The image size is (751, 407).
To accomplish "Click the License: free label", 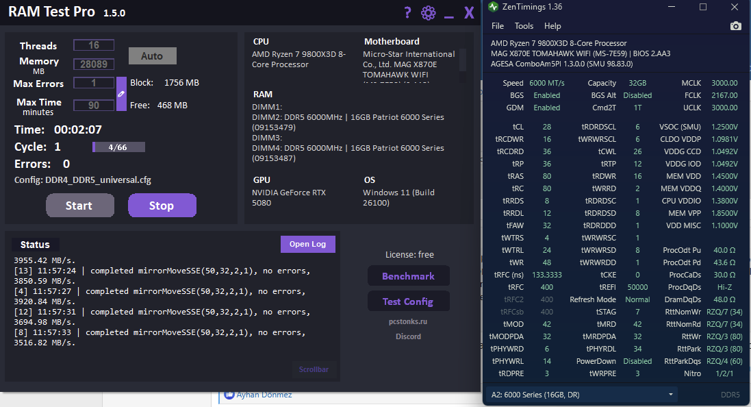I will (409, 255).
